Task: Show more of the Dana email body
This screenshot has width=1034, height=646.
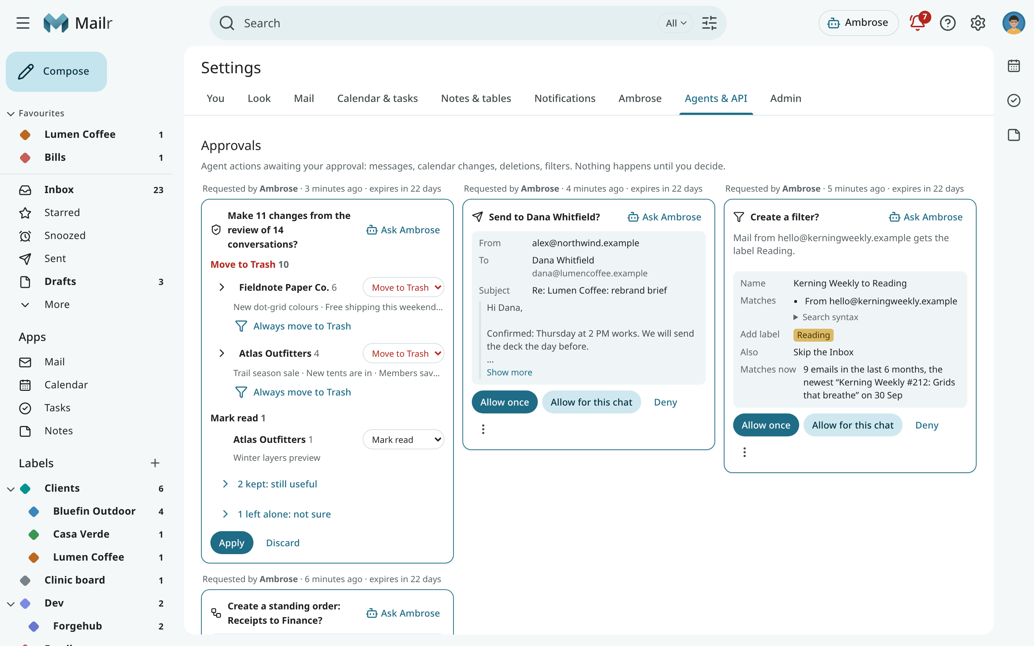Action: [509, 372]
